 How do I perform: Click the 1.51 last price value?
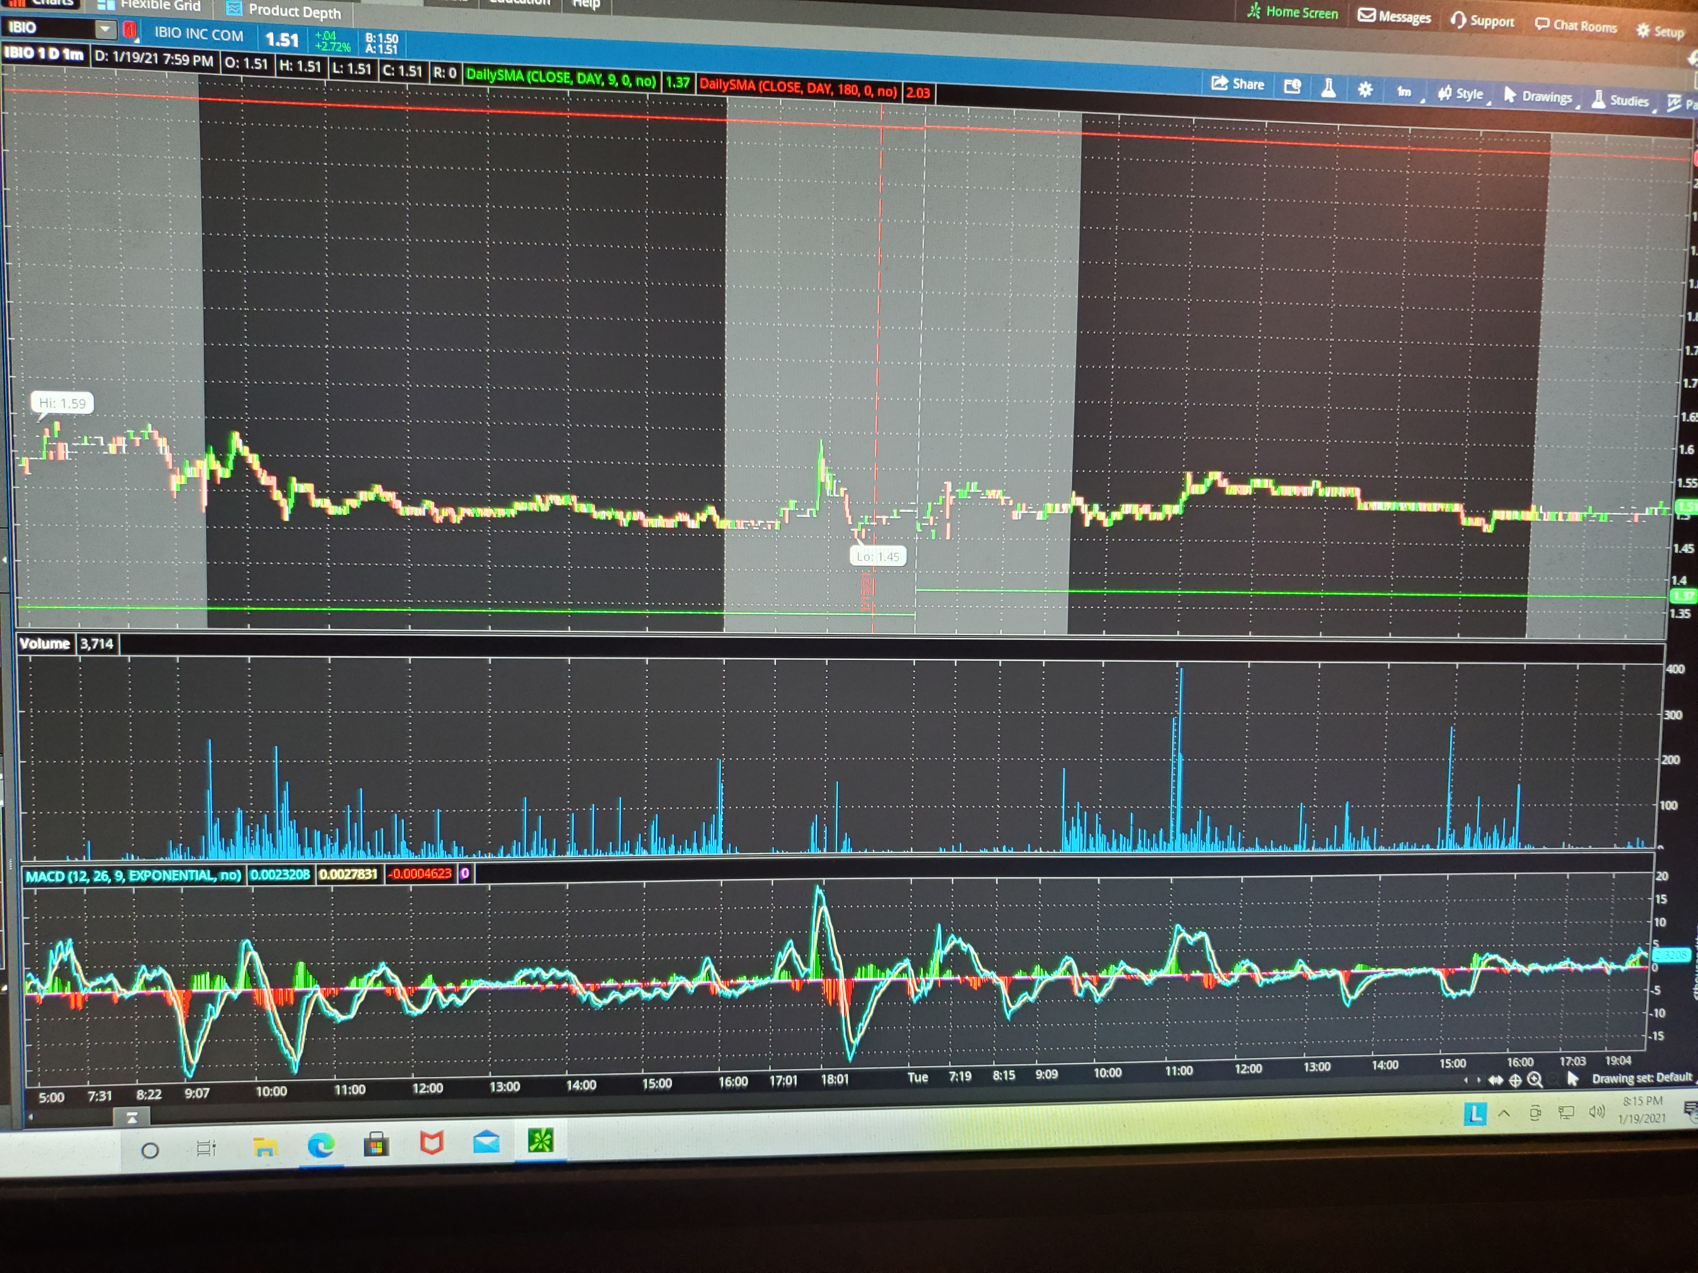click(282, 39)
